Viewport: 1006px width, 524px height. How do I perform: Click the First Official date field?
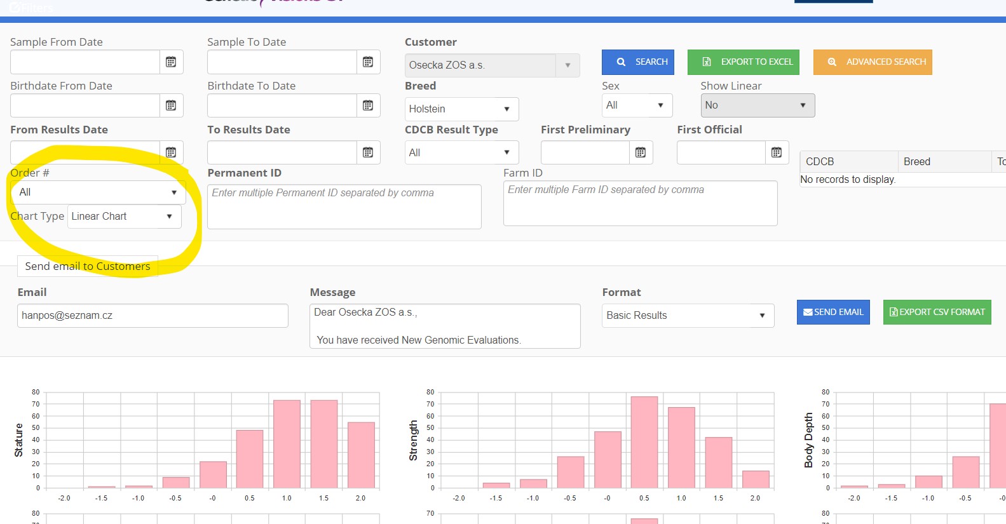click(x=721, y=152)
